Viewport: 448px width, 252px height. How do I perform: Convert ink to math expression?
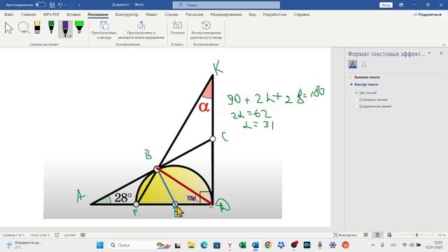[x=141, y=30]
